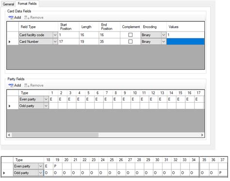Open Encoding dropdown for Card facility code
Screen dimensions: 230x181
(x=164, y=35)
